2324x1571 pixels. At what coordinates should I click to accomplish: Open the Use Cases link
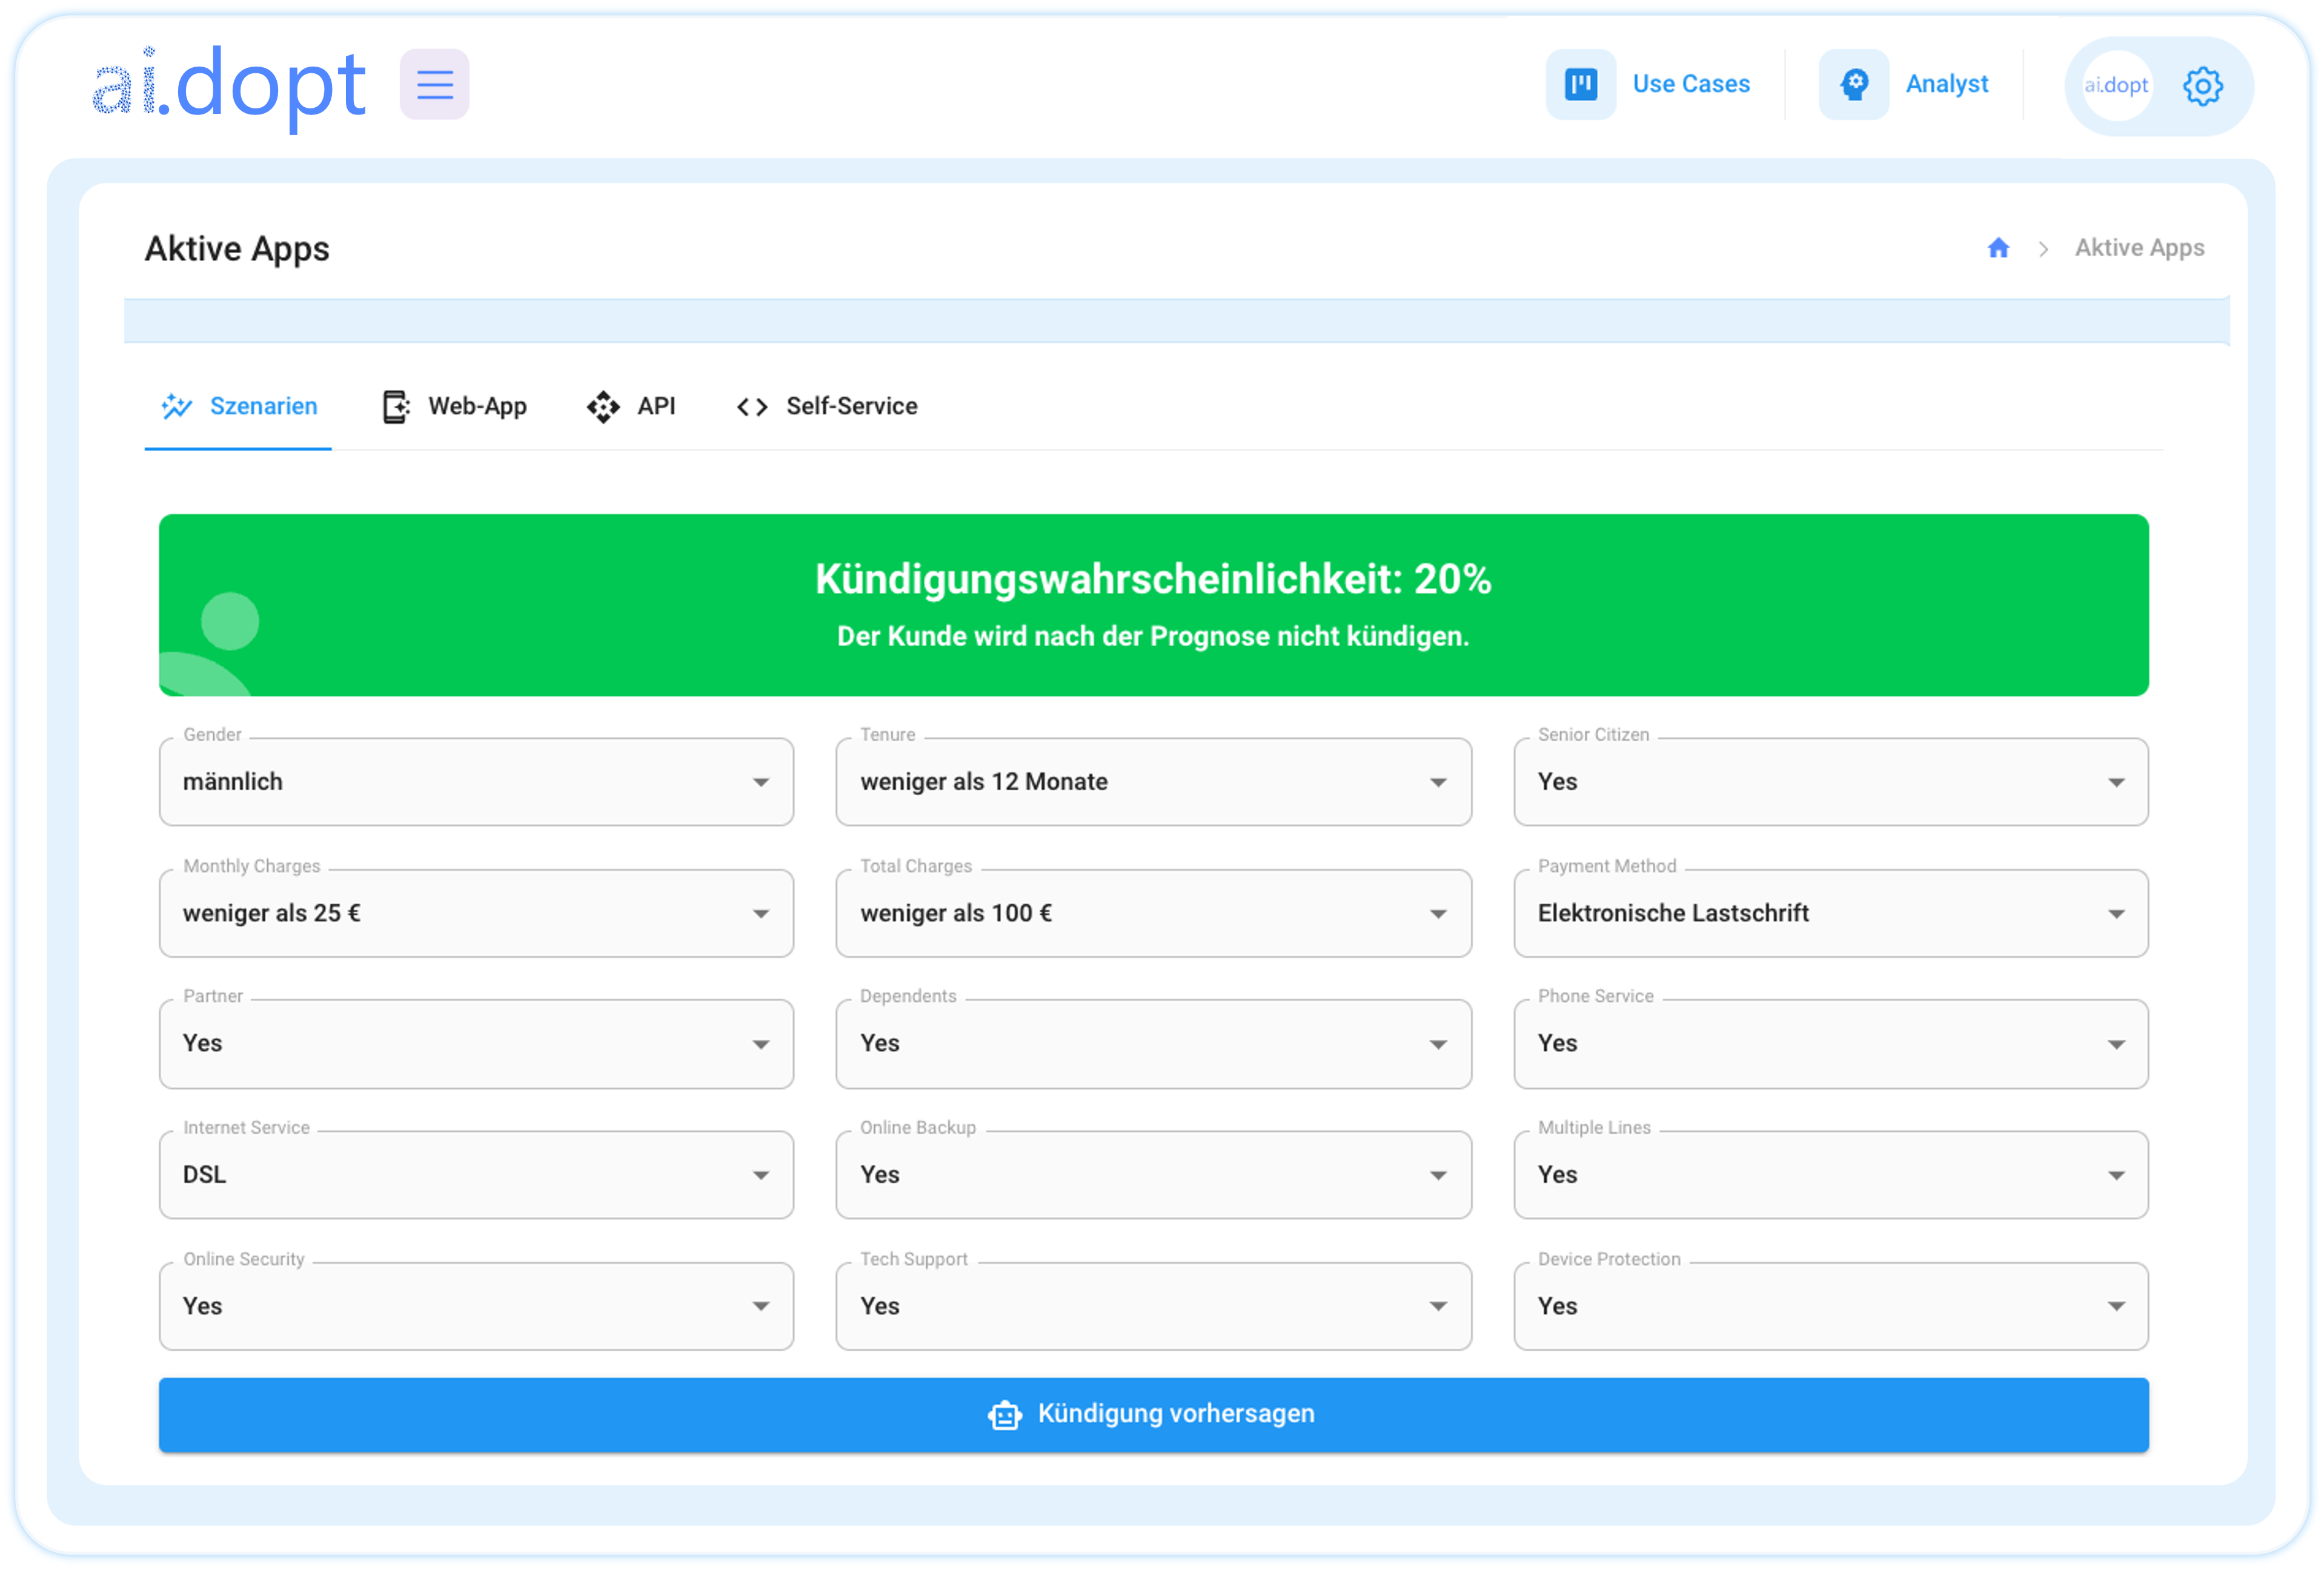pyautogui.click(x=1691, y=84)
